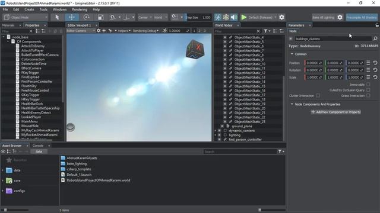
Task: Select the bake_lighting folder
Action: (x=77, y=163)
